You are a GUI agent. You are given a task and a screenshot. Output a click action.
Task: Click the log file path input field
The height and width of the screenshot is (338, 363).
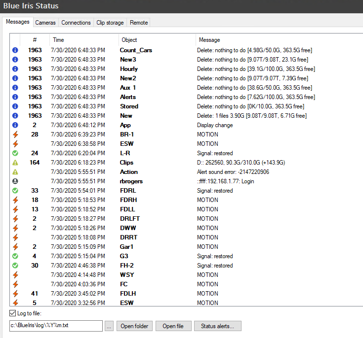[x=55, y=326]
